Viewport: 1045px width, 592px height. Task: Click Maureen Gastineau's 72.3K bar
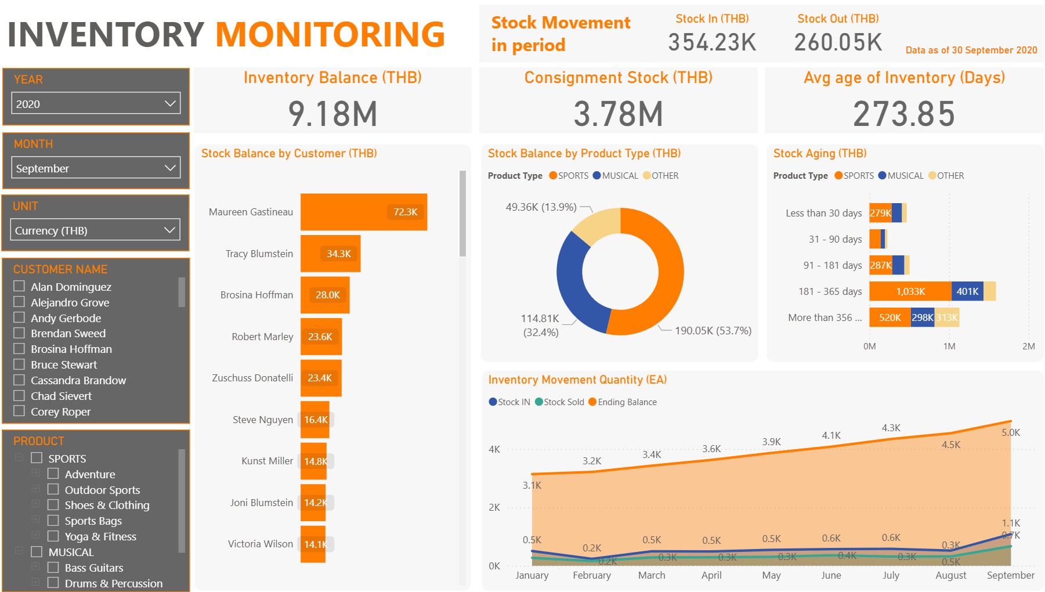click(x=363, y=212)
